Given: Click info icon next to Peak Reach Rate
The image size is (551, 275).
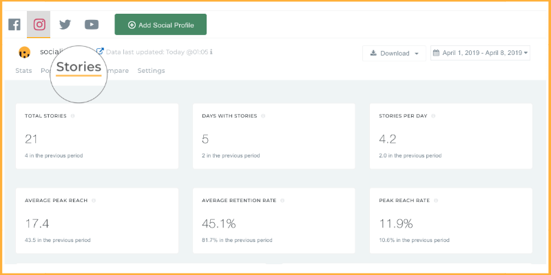Looking at the screenshot, I should click(436, 201).
